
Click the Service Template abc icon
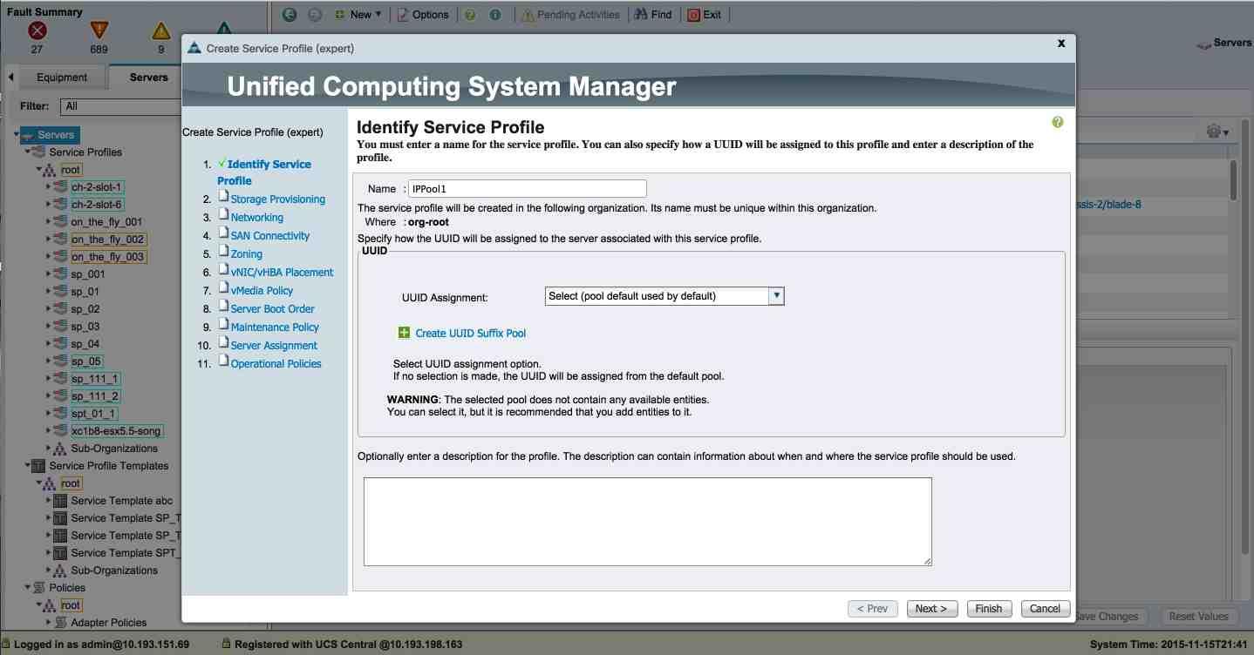tap(60, 501)
